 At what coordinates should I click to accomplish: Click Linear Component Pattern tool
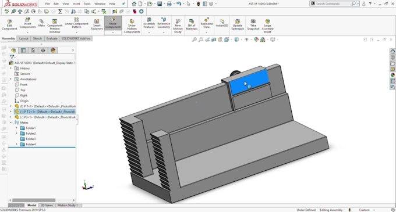(76, 23)
